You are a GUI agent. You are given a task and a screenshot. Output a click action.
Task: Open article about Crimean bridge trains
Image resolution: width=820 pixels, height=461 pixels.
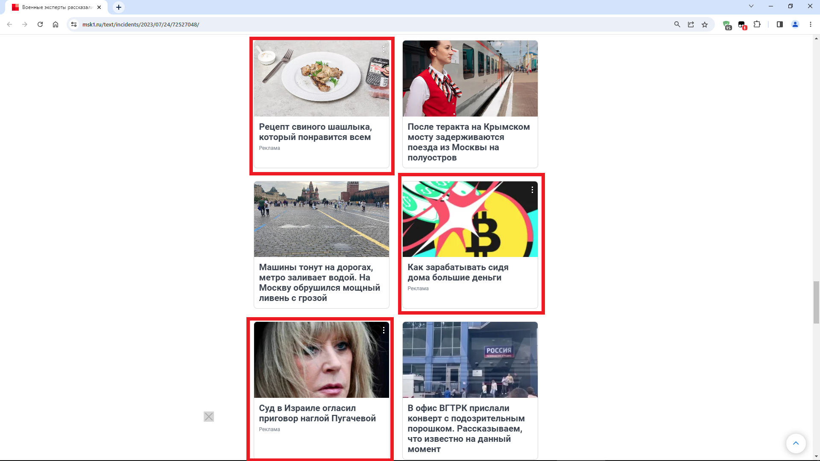coord(469,142)
